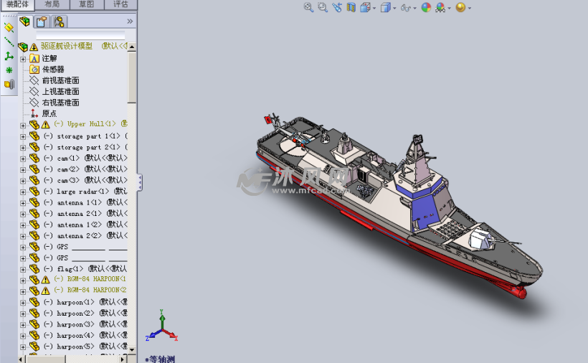Select the reference plane tool in left toolbar
588x363 pixels.
coord(9,27)
